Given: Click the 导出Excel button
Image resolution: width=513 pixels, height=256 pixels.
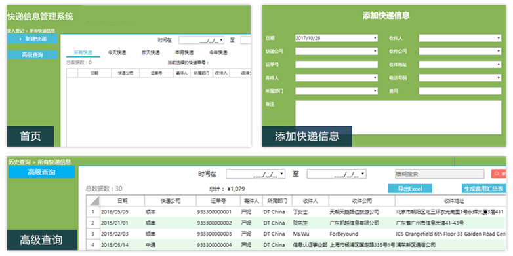Looking at the screenshot, I should [410, 189].
